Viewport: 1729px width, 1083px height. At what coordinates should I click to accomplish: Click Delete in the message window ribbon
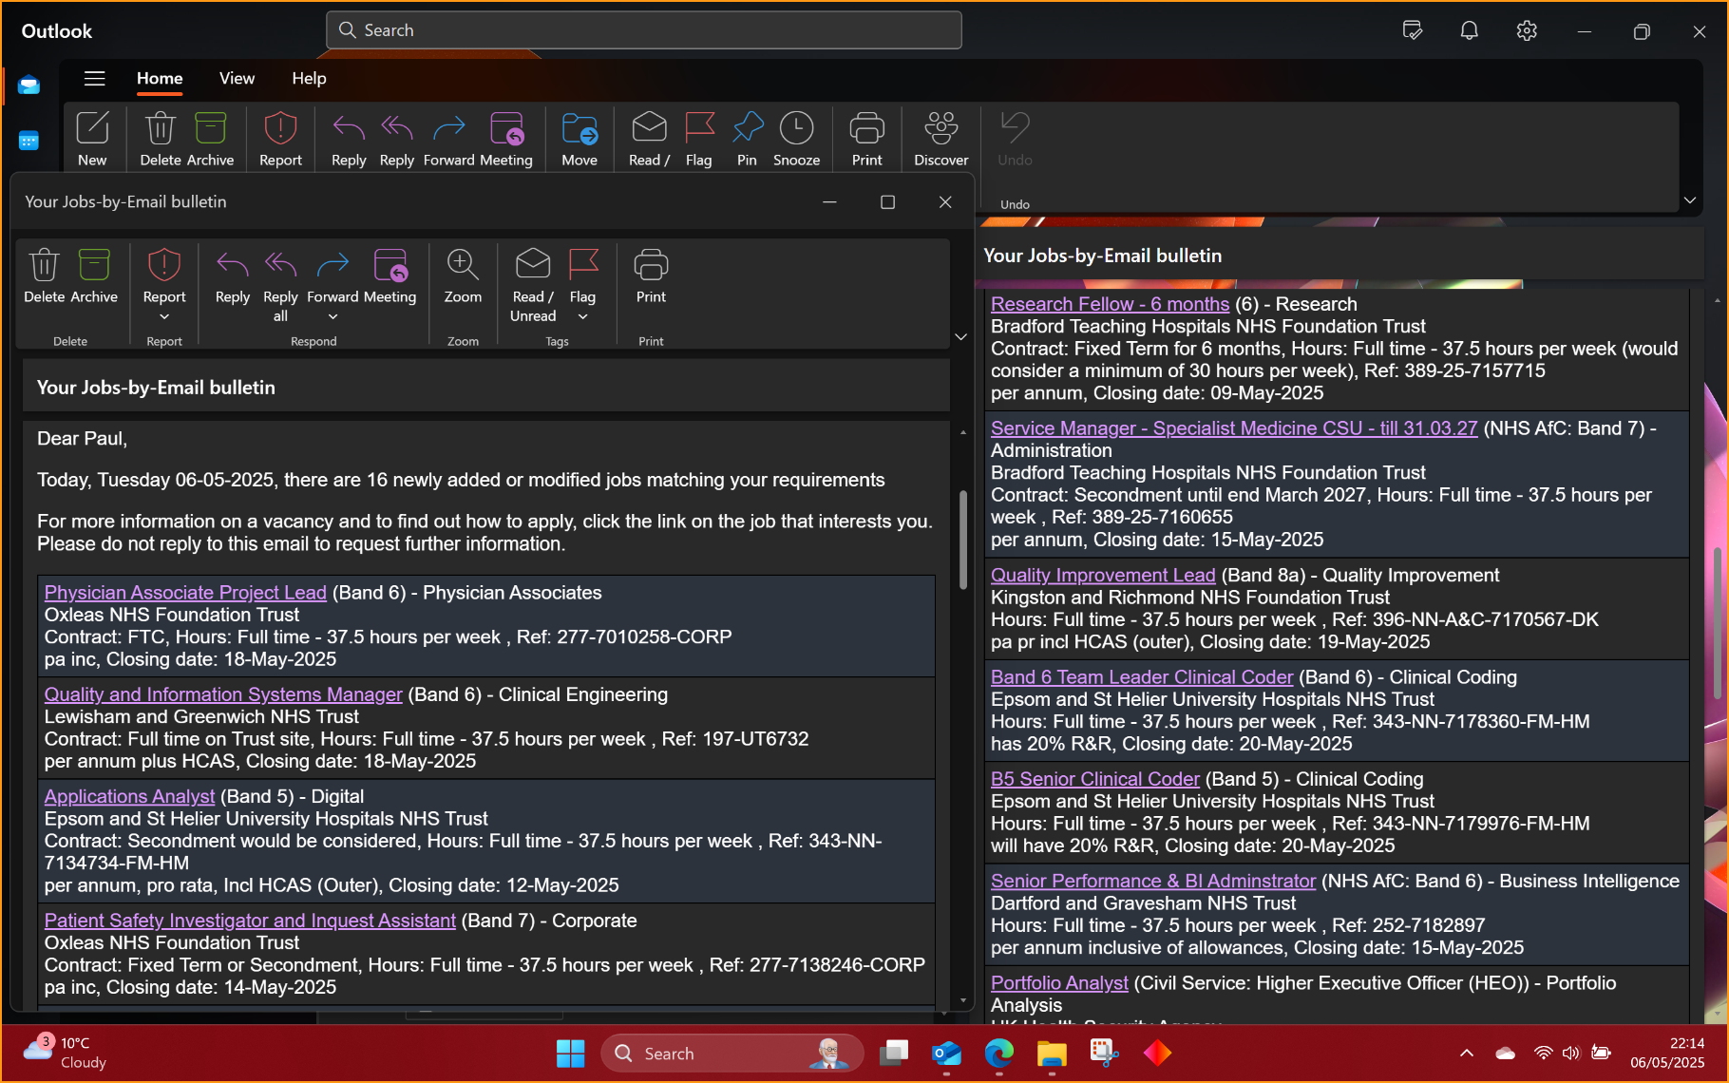[45, 276]
